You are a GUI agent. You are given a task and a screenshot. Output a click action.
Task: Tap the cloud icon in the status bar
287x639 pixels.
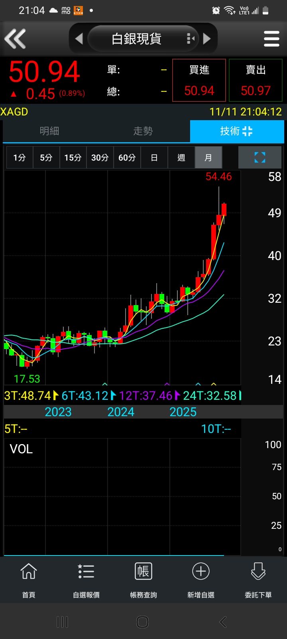click(54, 10)
